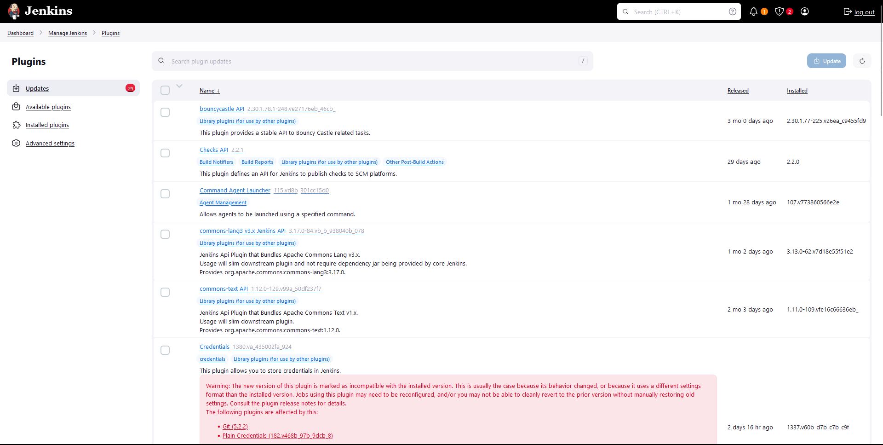Screen dimensions: 883x445
Task: Click the top Search (CTRL+K) field
Action: [x=679, y=12]
